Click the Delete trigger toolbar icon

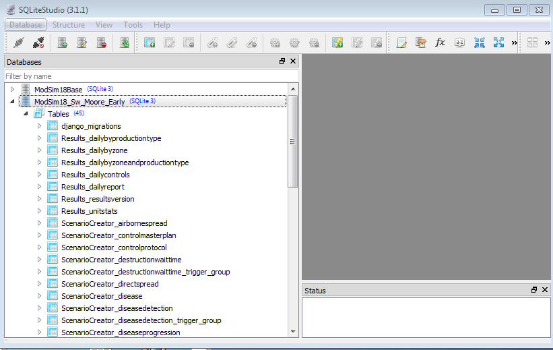314,43
